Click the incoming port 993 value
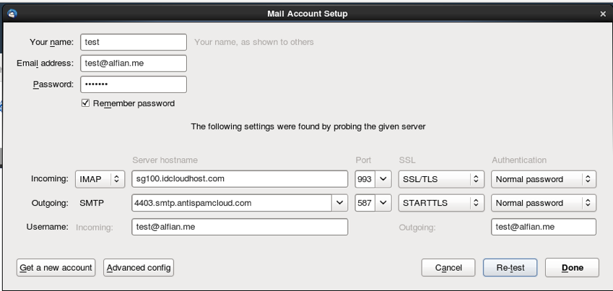Image resolution: width=613 pixels, height=291 pixels. 365,179
